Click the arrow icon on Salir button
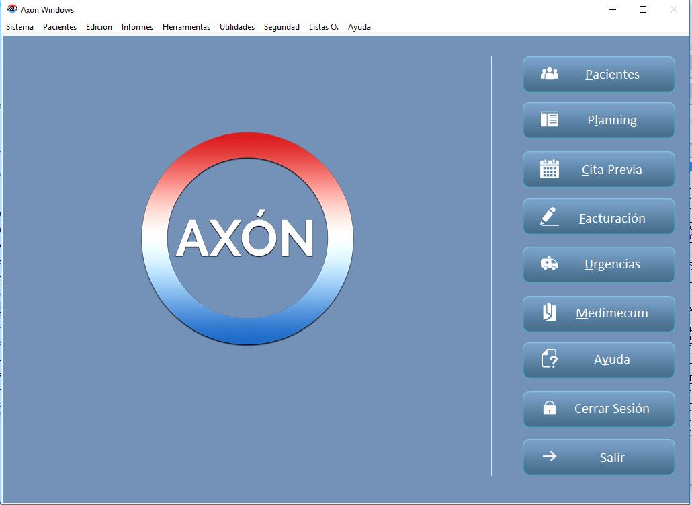692x505 pixels. (550, 457)
